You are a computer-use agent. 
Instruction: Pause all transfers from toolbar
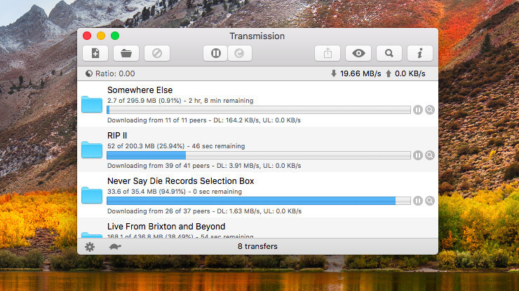(215, 53)
